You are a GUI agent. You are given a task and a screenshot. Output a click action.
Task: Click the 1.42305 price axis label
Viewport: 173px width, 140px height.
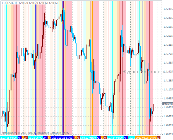coord(168,18)
